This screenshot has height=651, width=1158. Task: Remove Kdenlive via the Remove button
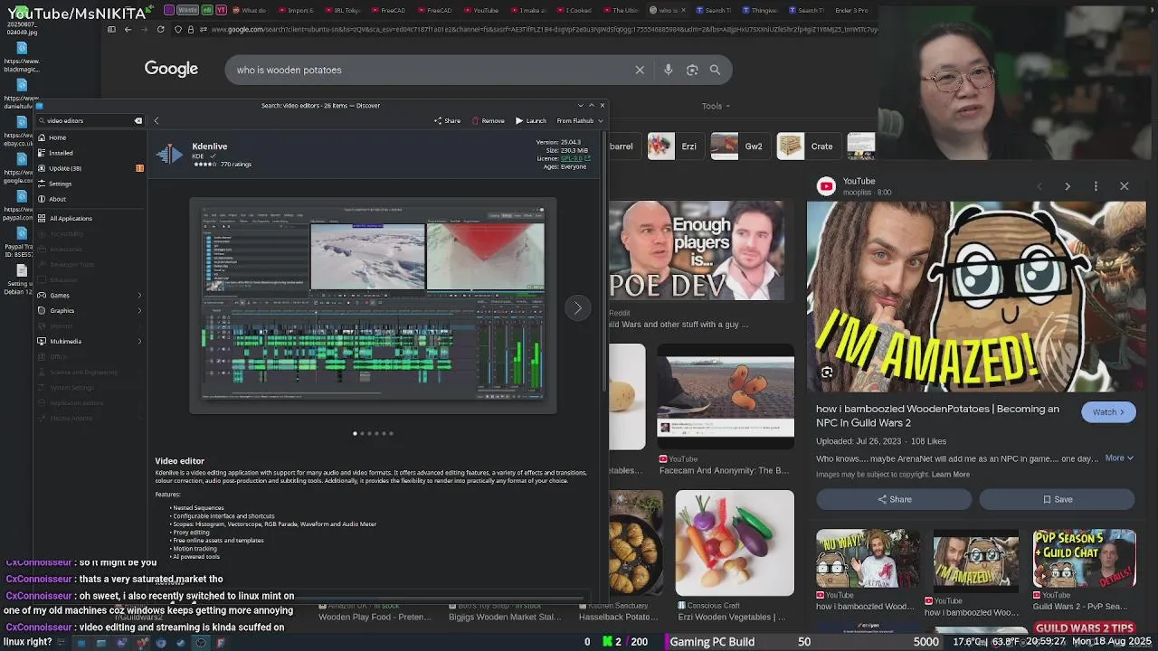[488, 120]
